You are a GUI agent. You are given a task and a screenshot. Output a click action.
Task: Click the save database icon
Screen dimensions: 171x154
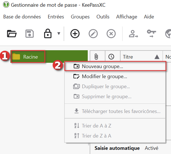coord(29,34)
